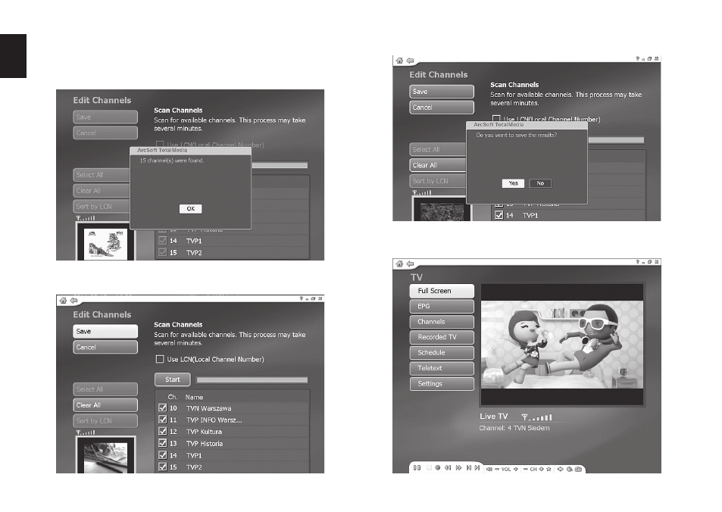
Task: Click the Home icon above the save-results dialog
Action: point(399,61)
